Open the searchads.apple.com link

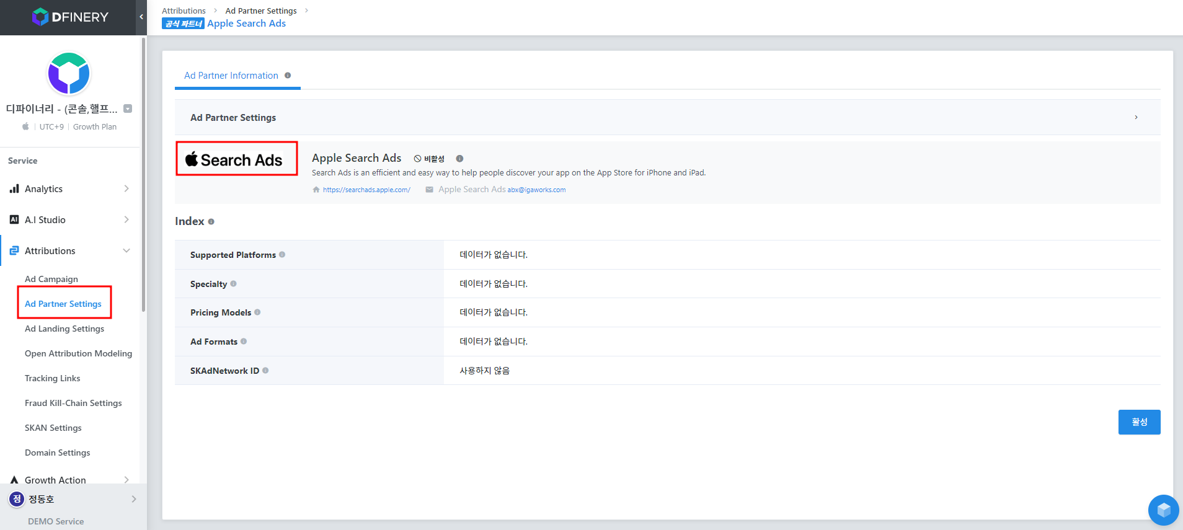click(x=366, y=190)
